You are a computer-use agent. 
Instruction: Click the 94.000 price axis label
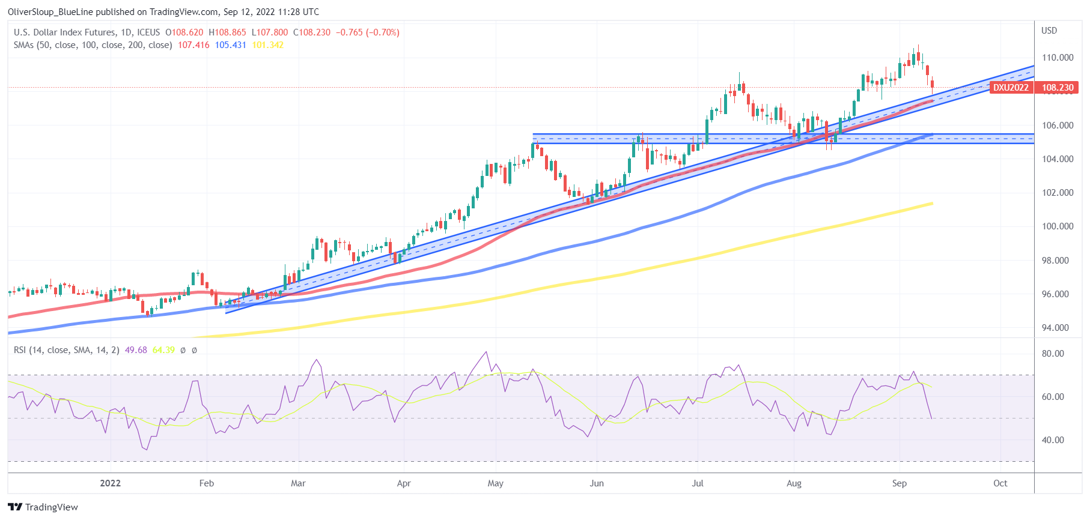tap(1056, 328)
